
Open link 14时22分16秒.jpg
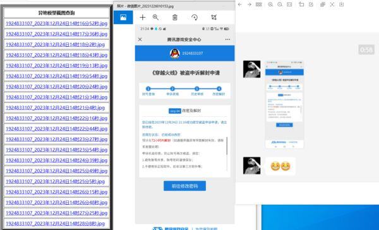[57, 118]
